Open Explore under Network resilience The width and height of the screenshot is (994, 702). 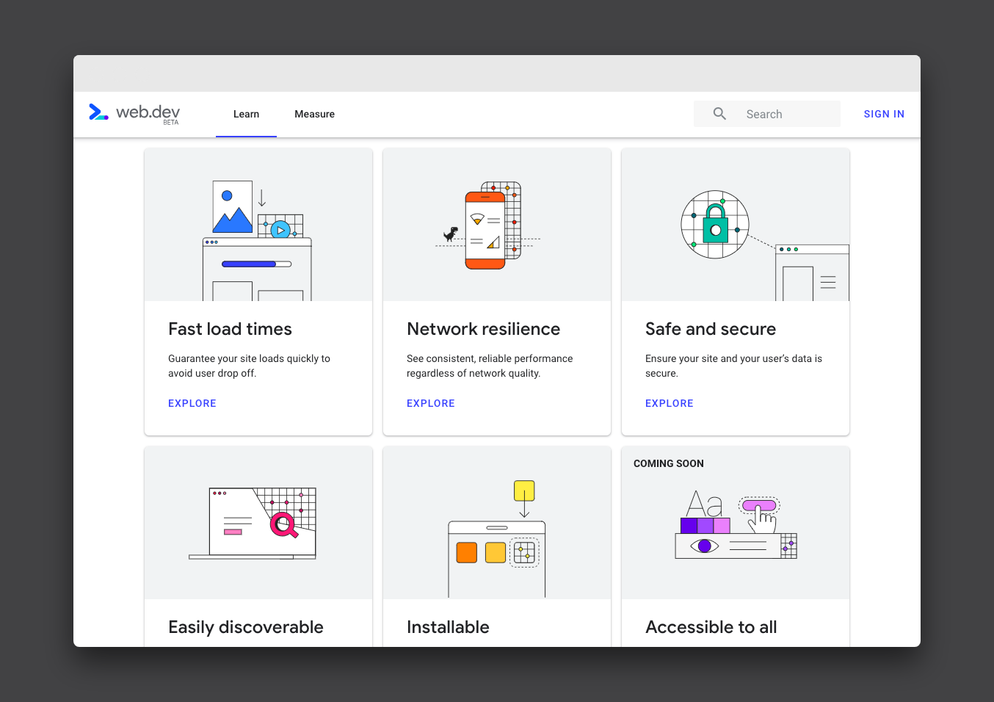(430, 403)
